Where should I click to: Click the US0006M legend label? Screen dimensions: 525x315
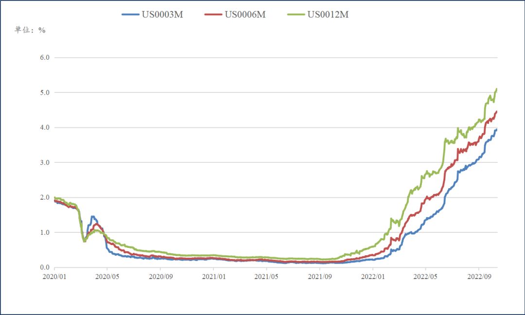[245, 15]
